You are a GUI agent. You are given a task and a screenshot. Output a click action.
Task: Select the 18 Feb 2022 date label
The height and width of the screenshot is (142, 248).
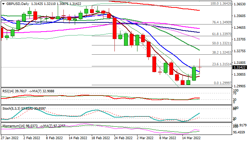(100, 137)
